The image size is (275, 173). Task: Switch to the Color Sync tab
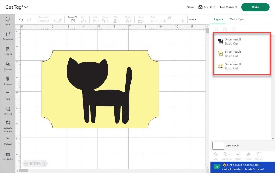(x=237, y=19)
